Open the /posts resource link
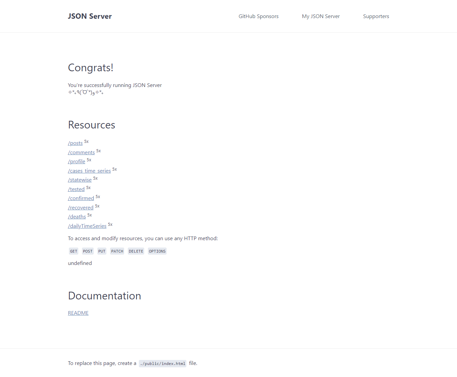457x377 pixels. [75, 143]
